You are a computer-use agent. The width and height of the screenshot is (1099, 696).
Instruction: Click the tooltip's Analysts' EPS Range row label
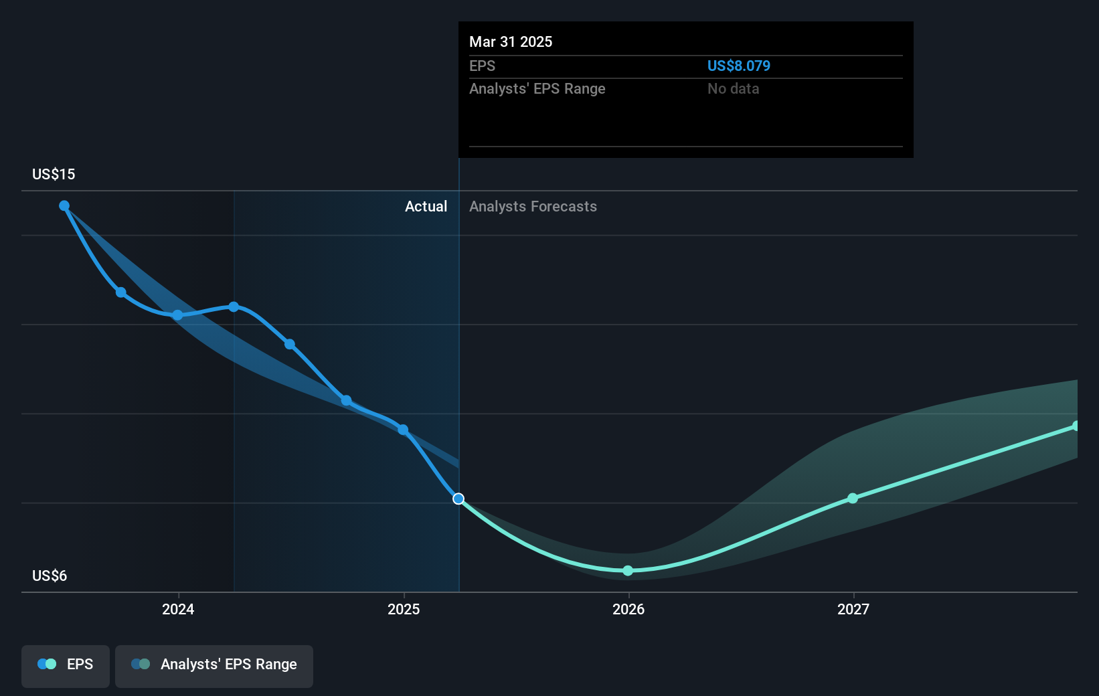[537, 88]
